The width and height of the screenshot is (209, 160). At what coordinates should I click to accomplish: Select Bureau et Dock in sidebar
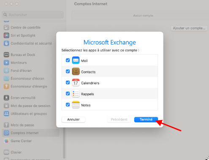[30, 55]
